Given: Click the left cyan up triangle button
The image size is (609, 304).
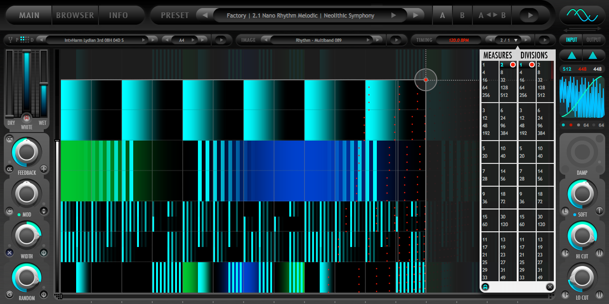Looking at the screenshot, I should 571,55.
